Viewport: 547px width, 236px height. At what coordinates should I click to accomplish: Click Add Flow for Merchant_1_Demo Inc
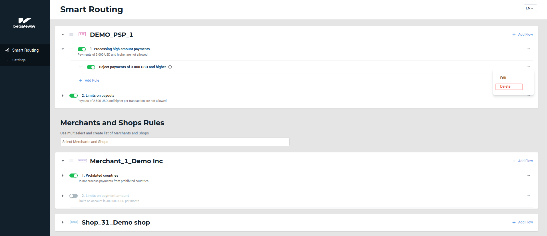pyautogui.click(x=522, y=161)
